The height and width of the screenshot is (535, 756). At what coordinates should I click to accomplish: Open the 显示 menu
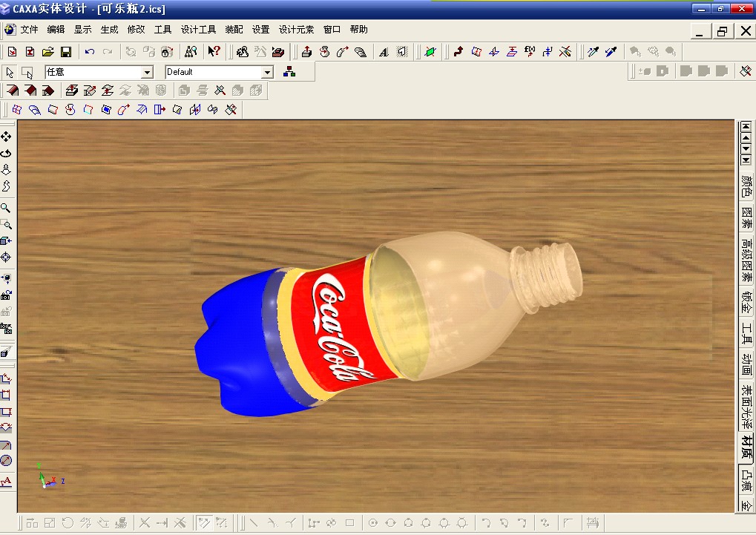click(82, 30)
